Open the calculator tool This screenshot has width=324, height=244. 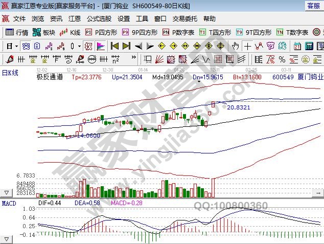(308, 46)
